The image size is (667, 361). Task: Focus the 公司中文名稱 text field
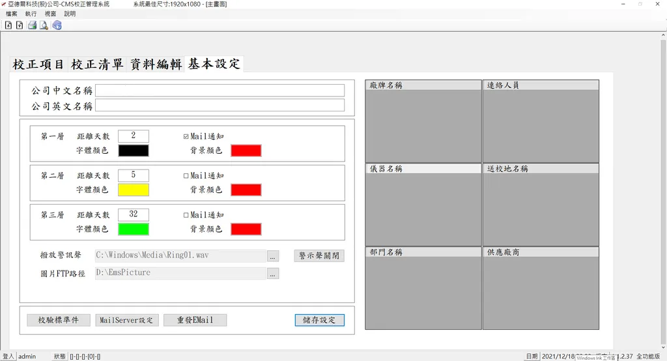tap(220, 91)
